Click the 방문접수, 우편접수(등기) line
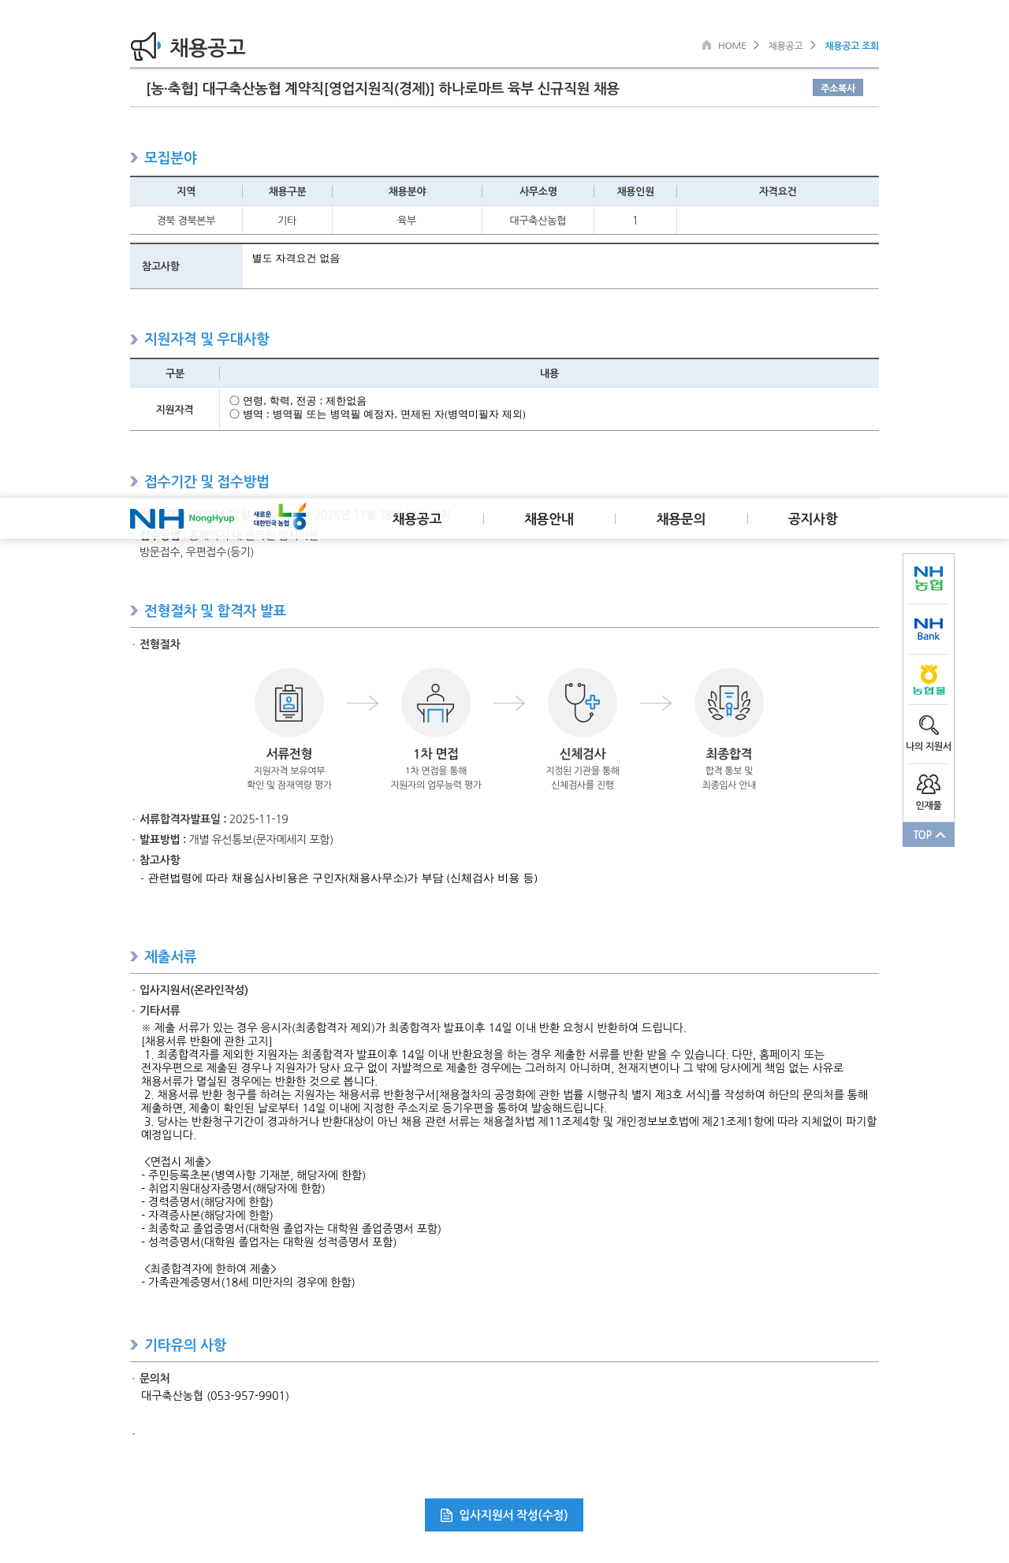The image size is (1009, 1563). point(196,552)
